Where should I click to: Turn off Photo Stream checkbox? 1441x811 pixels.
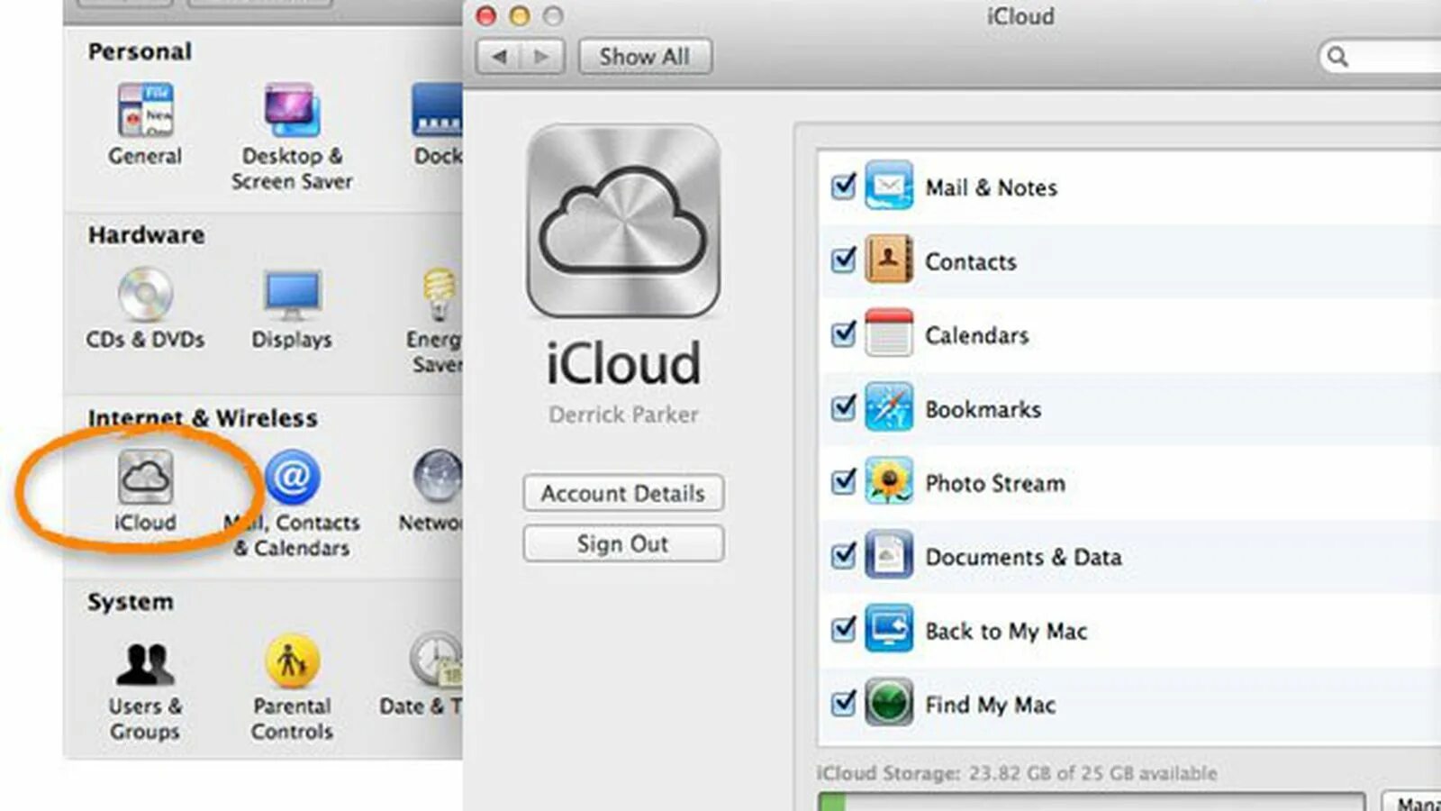point(843,481)
